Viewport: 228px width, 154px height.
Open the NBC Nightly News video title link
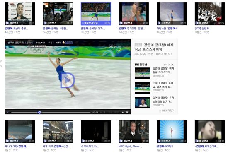(x=130, y=146)
